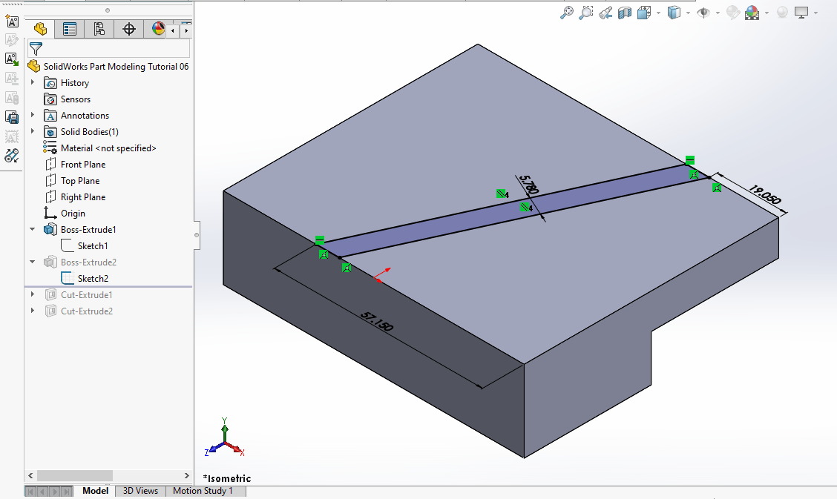
Task: Open the Display Style dropdown arrow
Action: tap(688, 13)
